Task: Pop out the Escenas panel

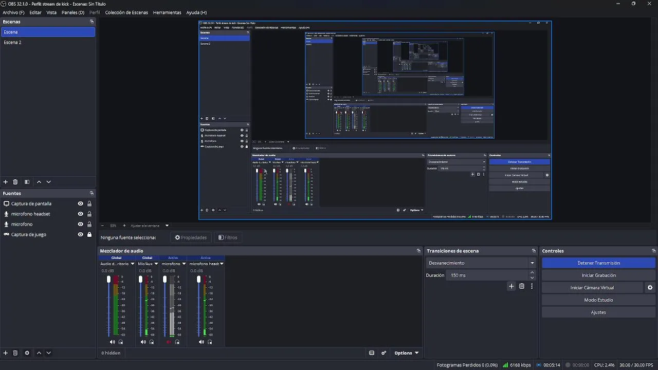Action: point(92,22)
